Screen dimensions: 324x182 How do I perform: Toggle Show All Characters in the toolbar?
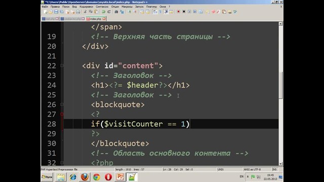point(160,12)
